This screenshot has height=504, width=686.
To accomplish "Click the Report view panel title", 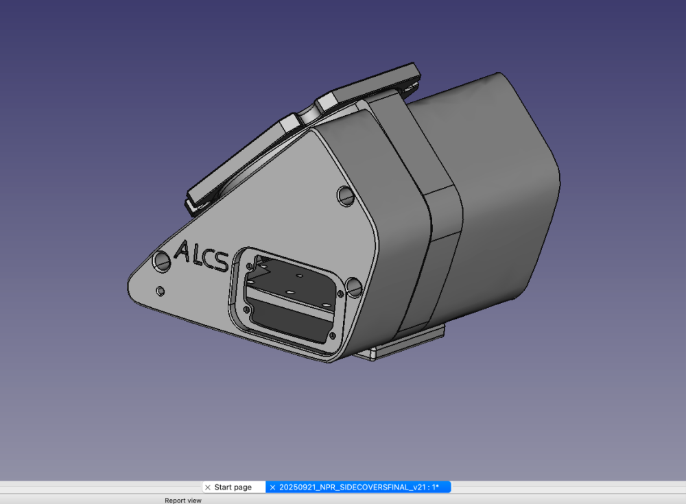I will [x=183, y=500].
